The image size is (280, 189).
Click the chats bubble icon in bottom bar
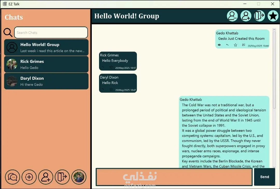coord(12,177)
